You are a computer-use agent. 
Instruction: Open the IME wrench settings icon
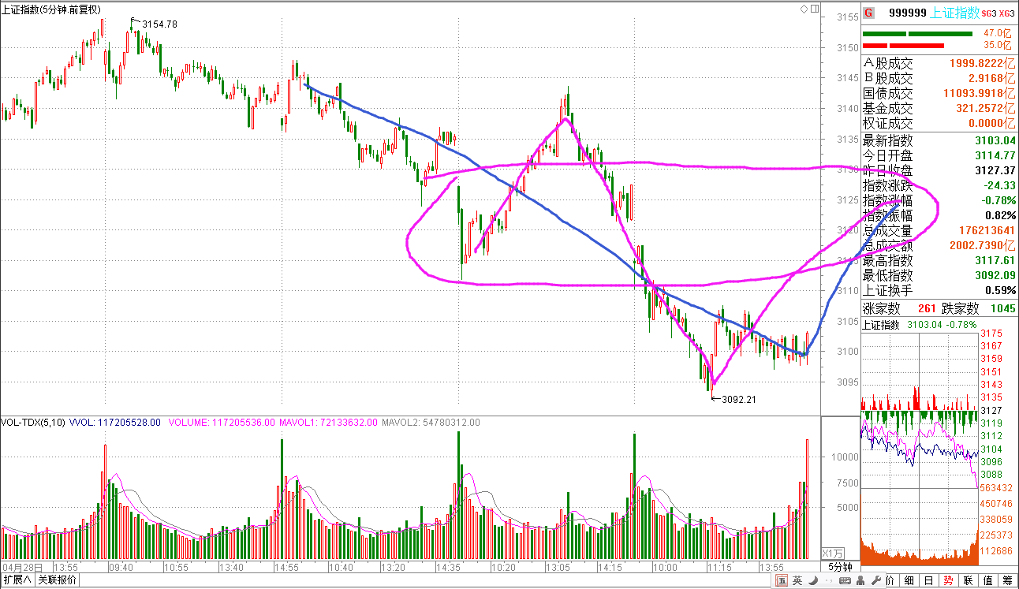click(875, 581)
